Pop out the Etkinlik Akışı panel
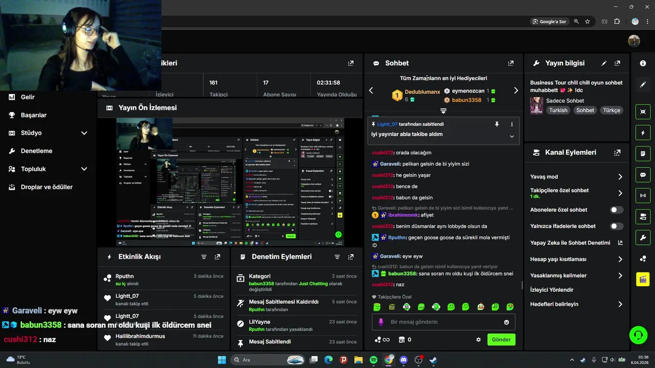This screenshot has height=368, width=655. tap(217, 257)
